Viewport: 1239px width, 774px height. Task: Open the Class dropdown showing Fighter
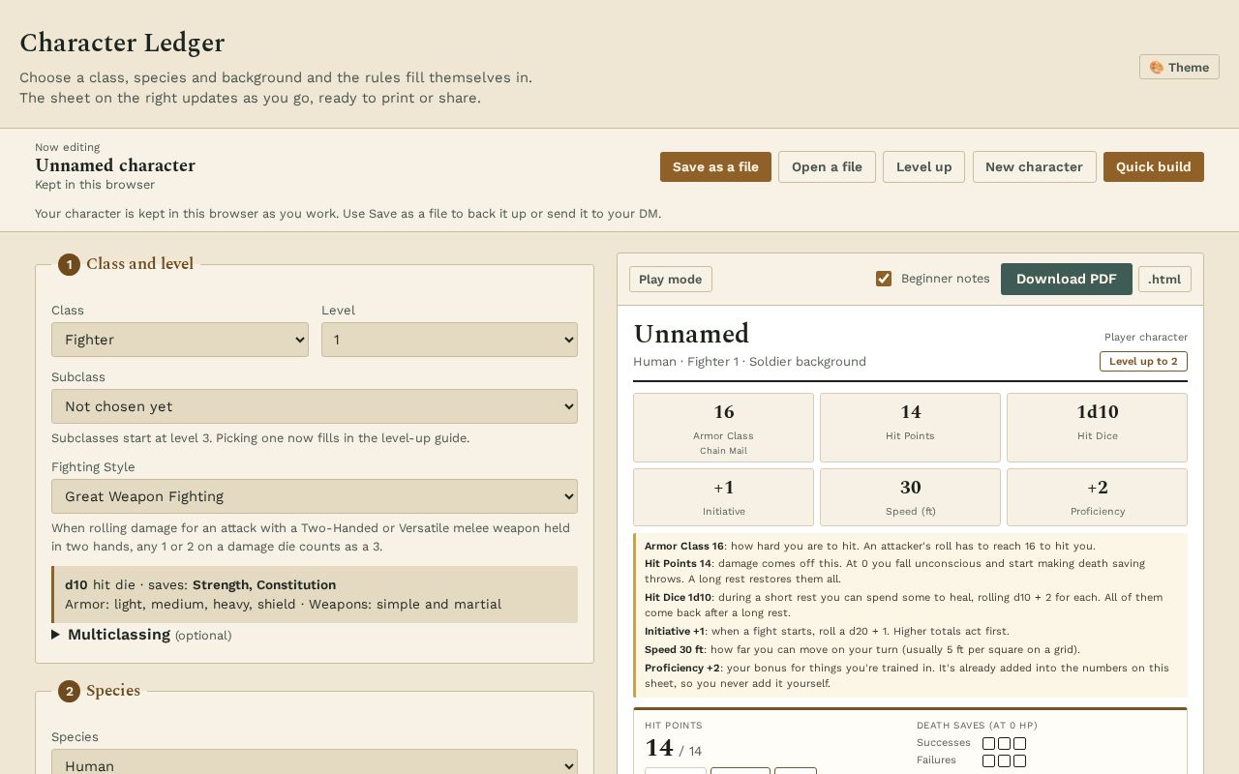[x=180, y=340]
